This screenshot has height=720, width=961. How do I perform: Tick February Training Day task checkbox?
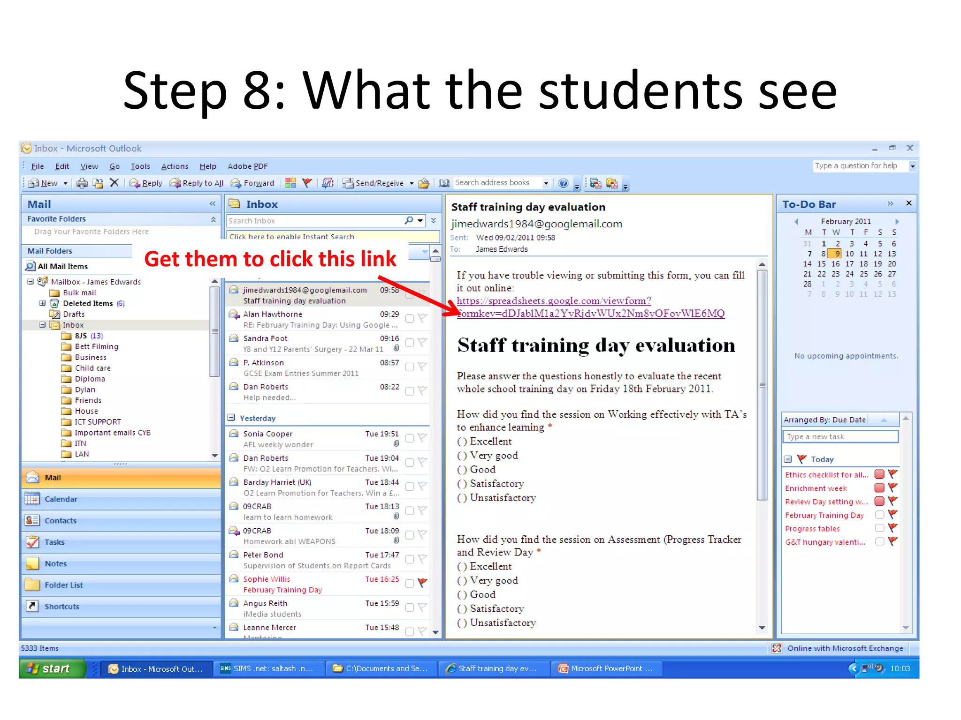(879, 515)
